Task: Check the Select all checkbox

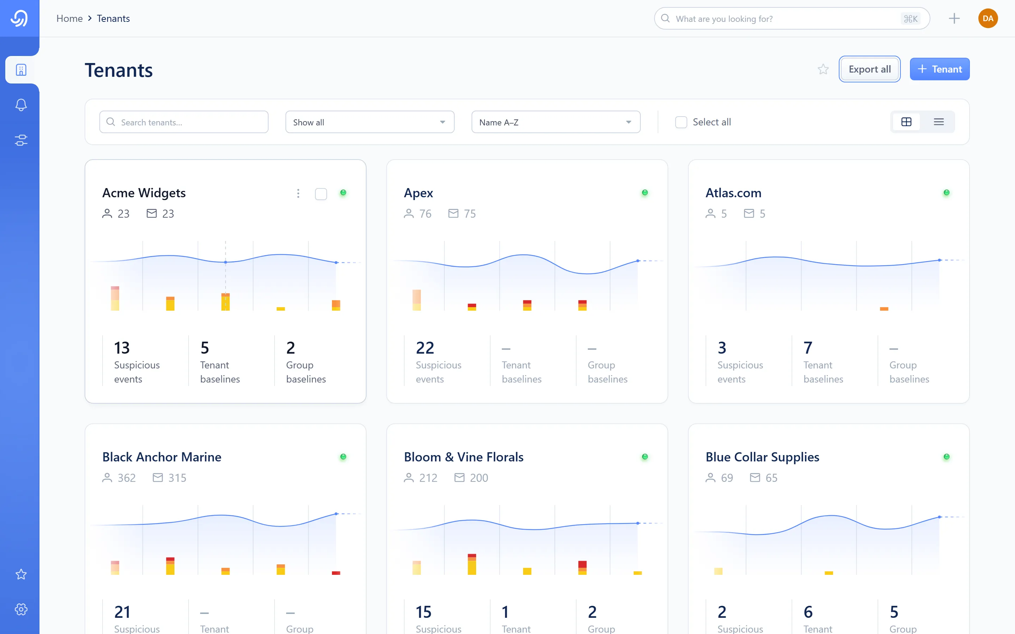Action: pyautogui.click(x=681, y=122)
